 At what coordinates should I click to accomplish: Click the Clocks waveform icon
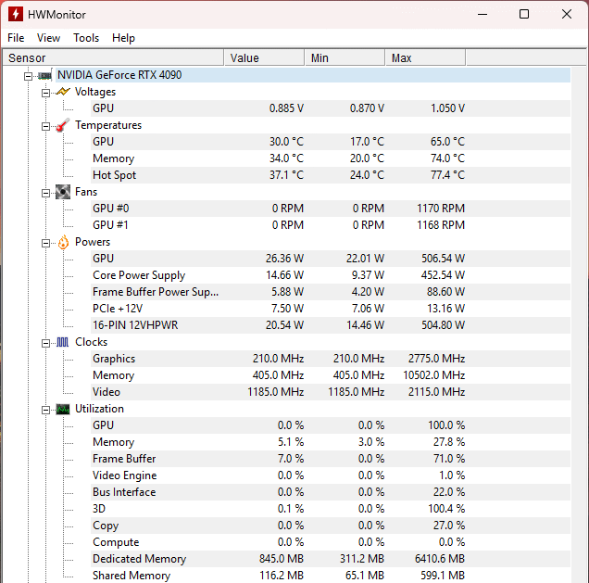tap(62, 342)
